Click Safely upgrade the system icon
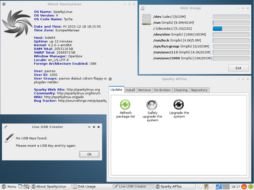Viewport: 254px width, 190px height. [x=152, y=104]
